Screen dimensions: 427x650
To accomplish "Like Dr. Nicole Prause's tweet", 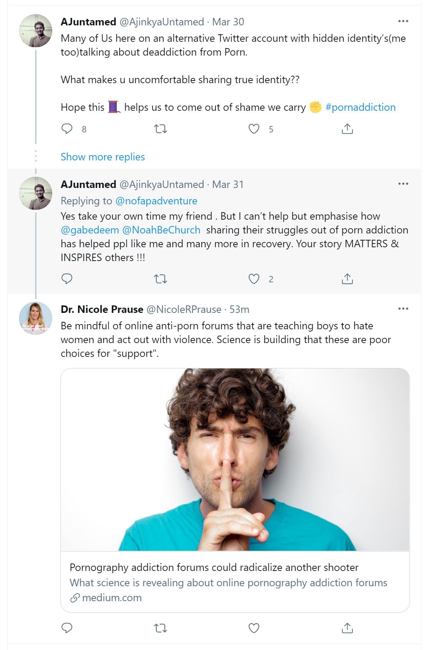I will pos(254,628).
